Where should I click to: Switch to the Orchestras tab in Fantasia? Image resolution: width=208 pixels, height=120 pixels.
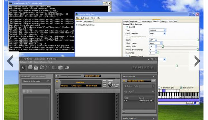pos(25,77)
